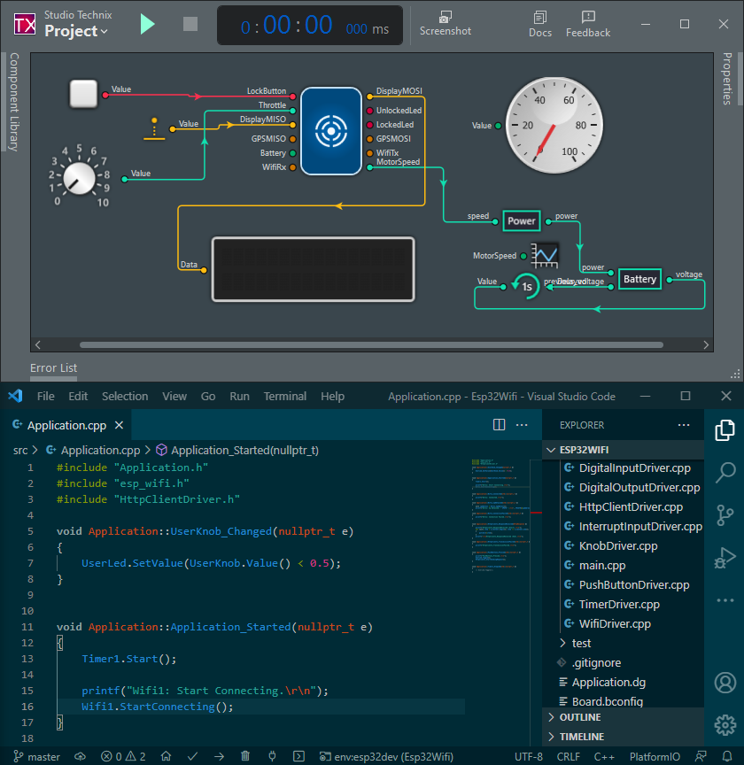The width and height of the screenshot is (744, 765).
Task: Click the 1s delay timer component
Action: pyautogui.click(x=525, y=286)
